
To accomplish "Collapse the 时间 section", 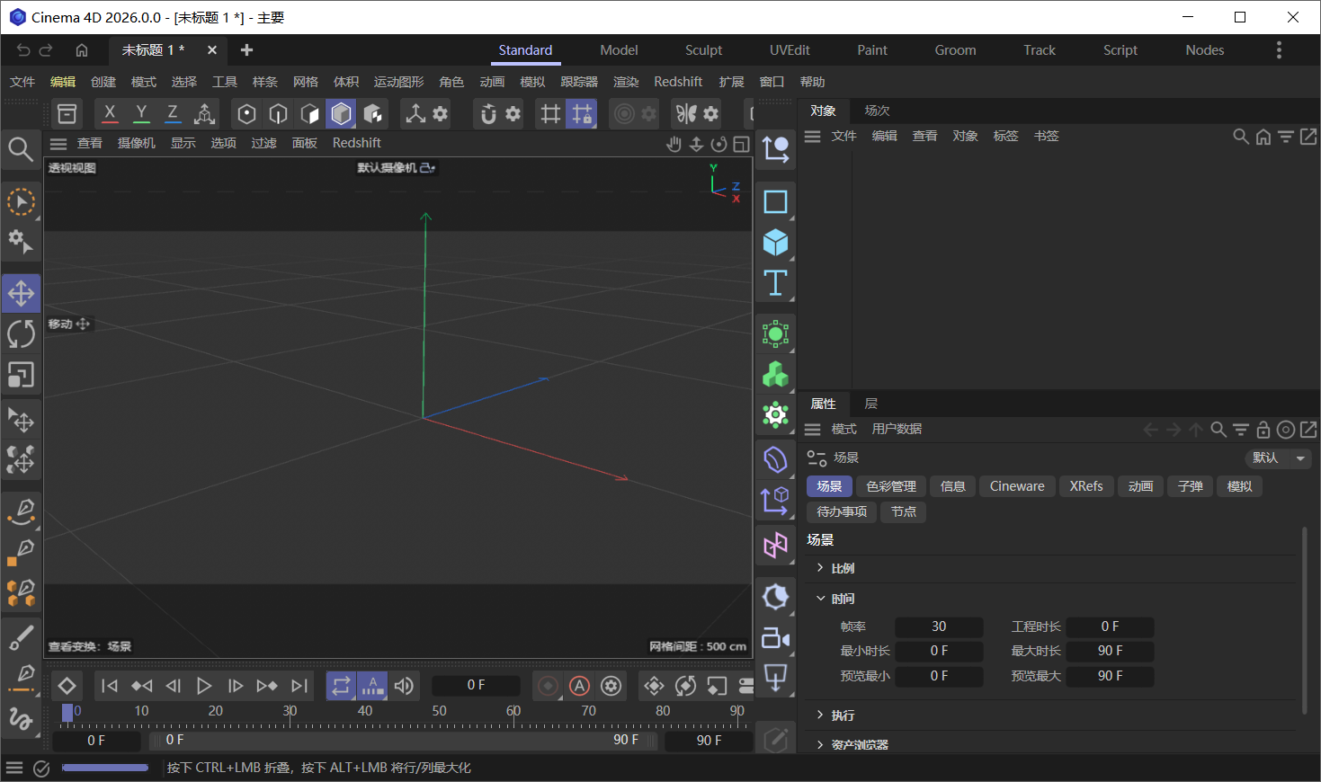I will click(820, 599).
